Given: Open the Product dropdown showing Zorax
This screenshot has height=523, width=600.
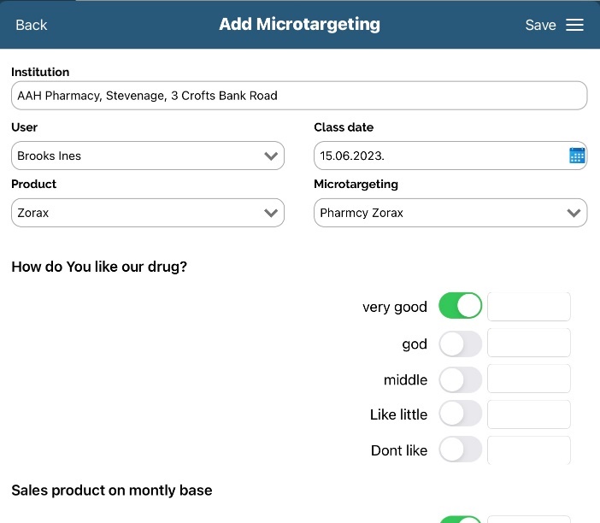Looking at the screenshot, I should pyautogui.click(x=147, y=213).
